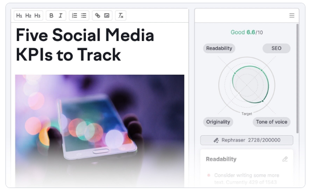Click the radar chart circle
Image resolution: width=310 pixels, height=193 pixels.
(x=247, y=85)
